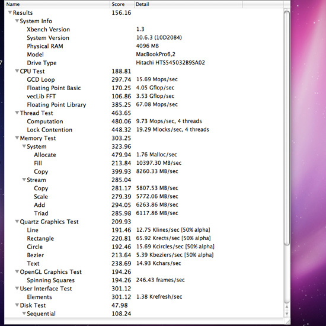Click the vertical scrollbar thumb

click(x=287, y=128)
